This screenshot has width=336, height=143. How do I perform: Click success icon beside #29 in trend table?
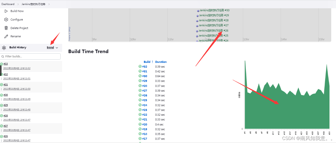tap(140, 81)
